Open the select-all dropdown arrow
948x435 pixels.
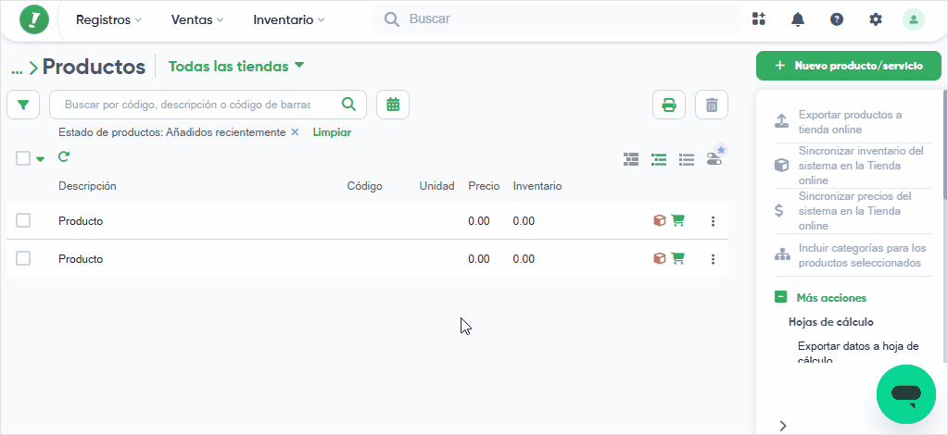coord(40,159)
